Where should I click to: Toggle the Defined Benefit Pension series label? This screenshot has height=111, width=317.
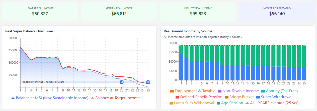[x=201, y=97]
